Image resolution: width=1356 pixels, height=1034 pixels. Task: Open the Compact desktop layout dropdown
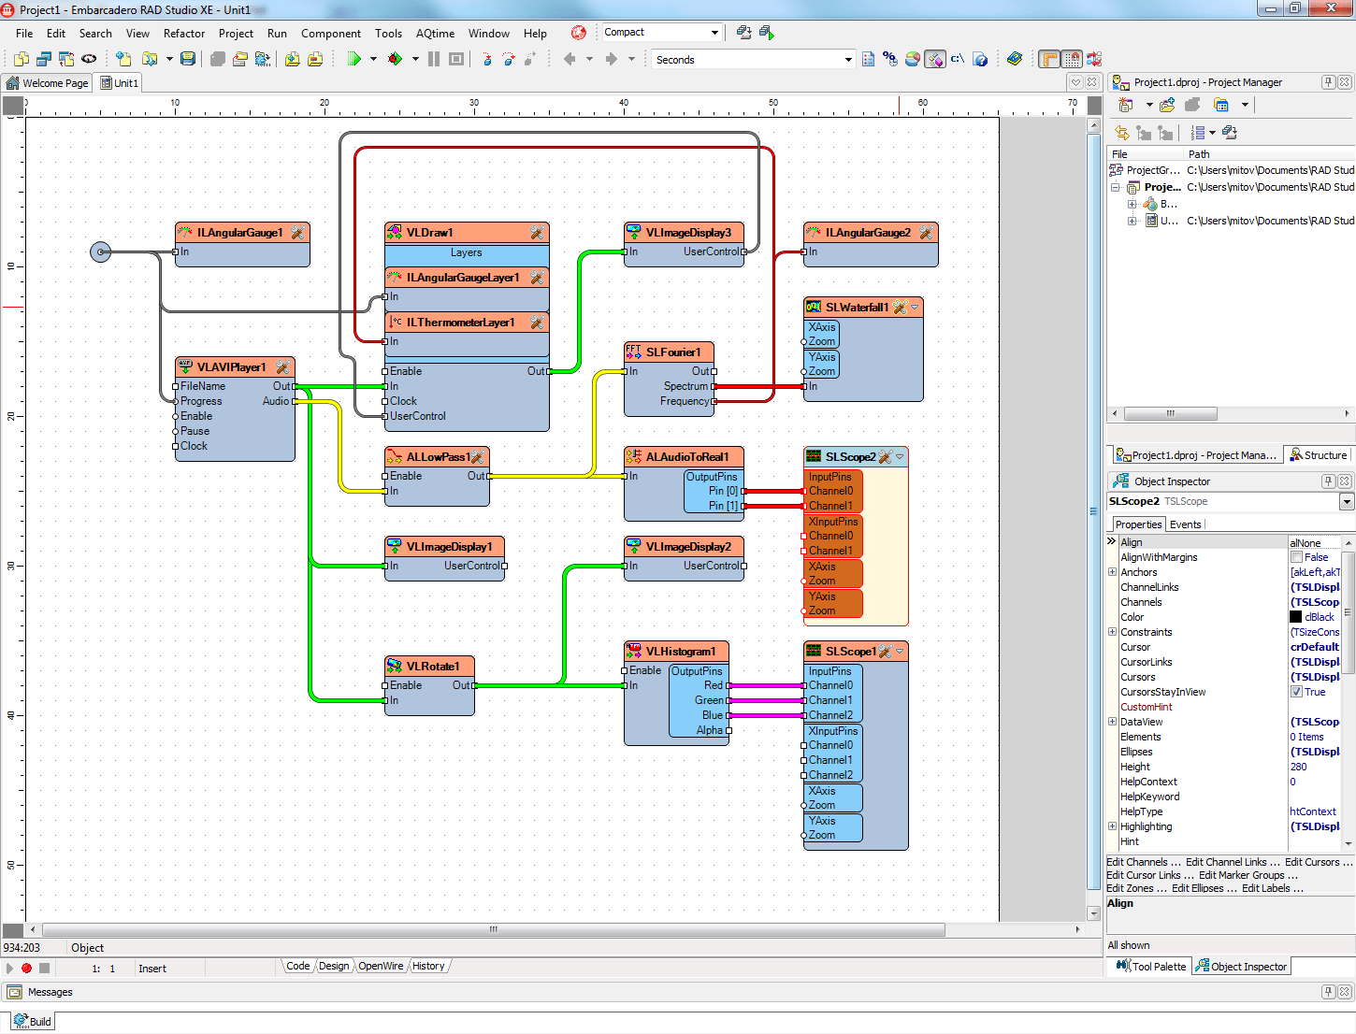click(x=716, y=31)
